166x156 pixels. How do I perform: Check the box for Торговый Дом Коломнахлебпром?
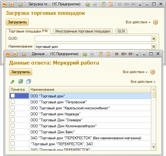[x=13, y=126]
